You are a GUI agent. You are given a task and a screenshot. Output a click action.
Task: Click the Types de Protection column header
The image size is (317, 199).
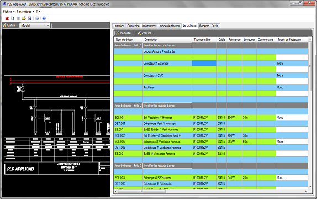click(292, 40)
